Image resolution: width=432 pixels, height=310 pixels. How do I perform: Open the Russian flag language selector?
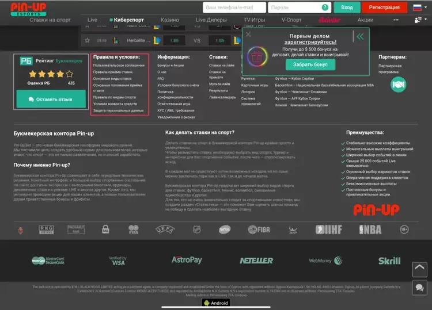click(420, 7)
